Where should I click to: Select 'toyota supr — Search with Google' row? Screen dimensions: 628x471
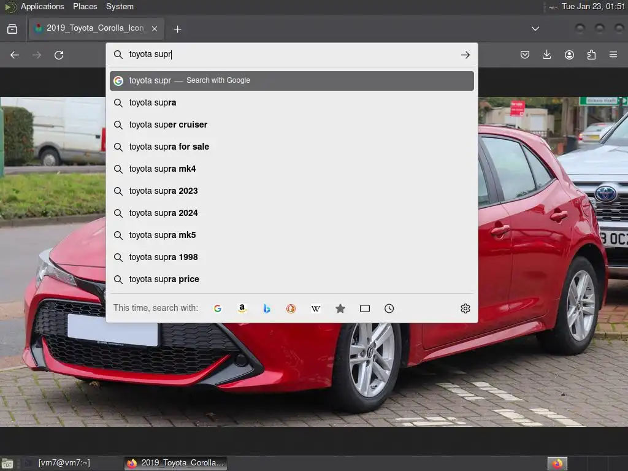point(291,80)
